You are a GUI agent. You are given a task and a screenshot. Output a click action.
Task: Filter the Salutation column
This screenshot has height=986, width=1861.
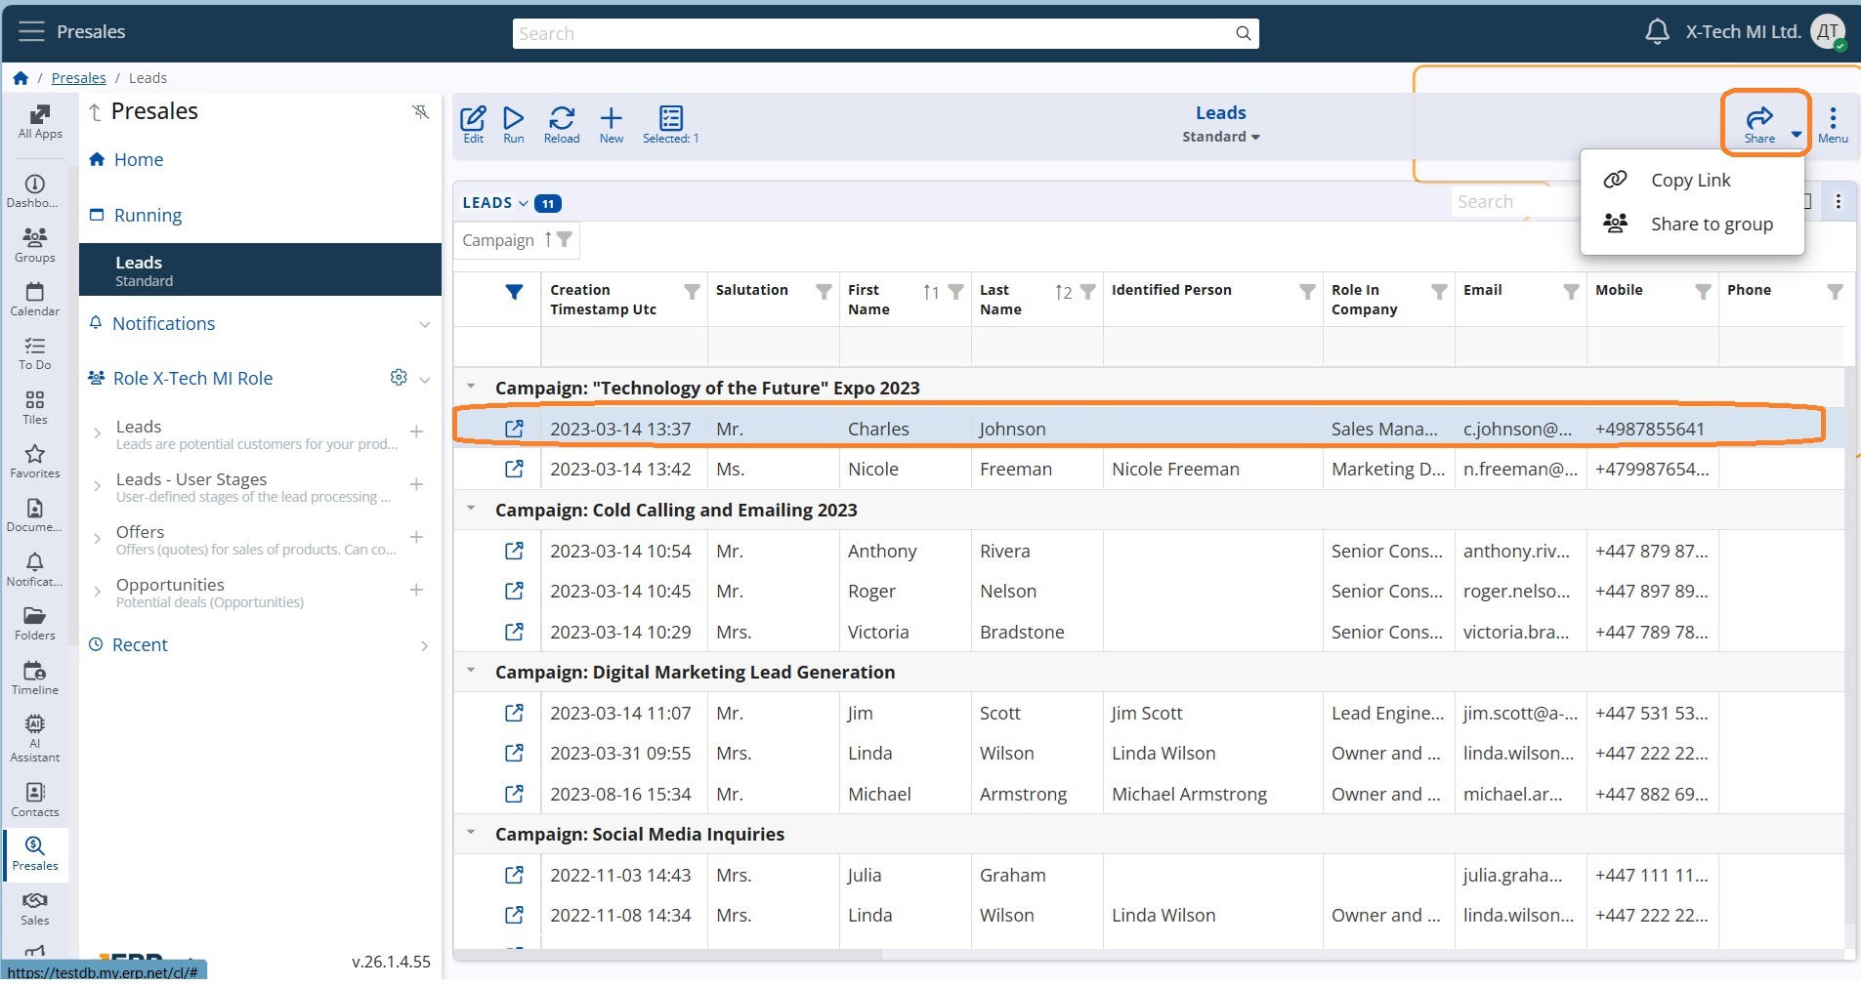tap(825, 291)
